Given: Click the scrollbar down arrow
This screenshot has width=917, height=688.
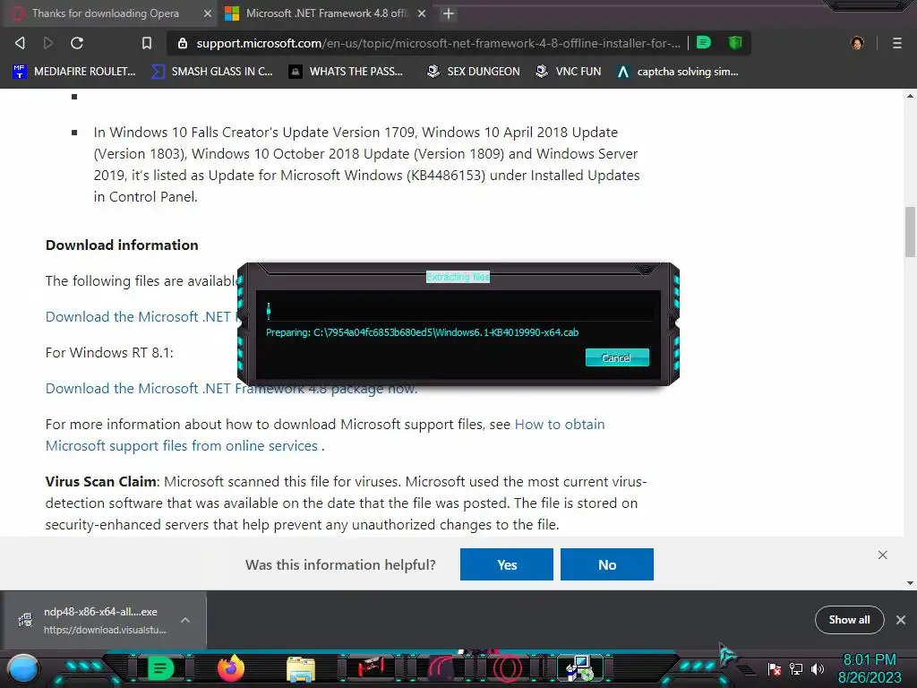Looking at the screenshot, I should 910,582.
